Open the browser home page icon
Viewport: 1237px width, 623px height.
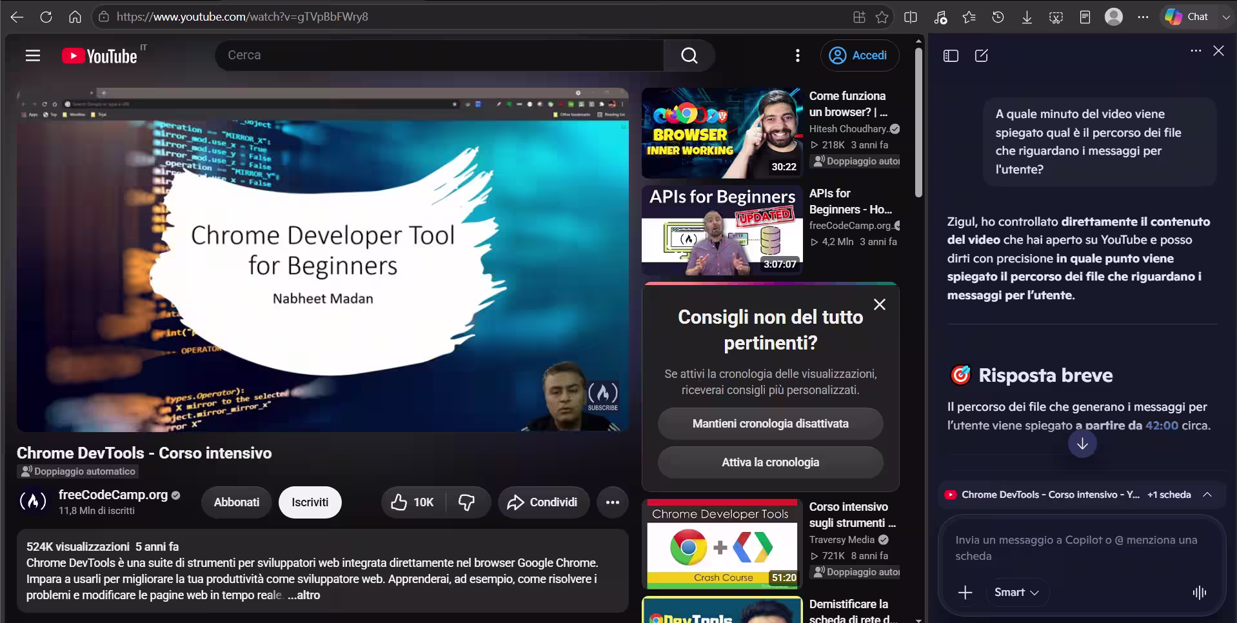pos(75,17)
